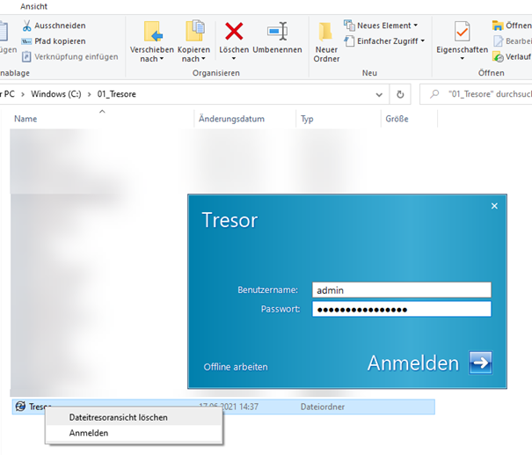
Task: Click the Verschieben nach icon
Action: pos(151,32)
